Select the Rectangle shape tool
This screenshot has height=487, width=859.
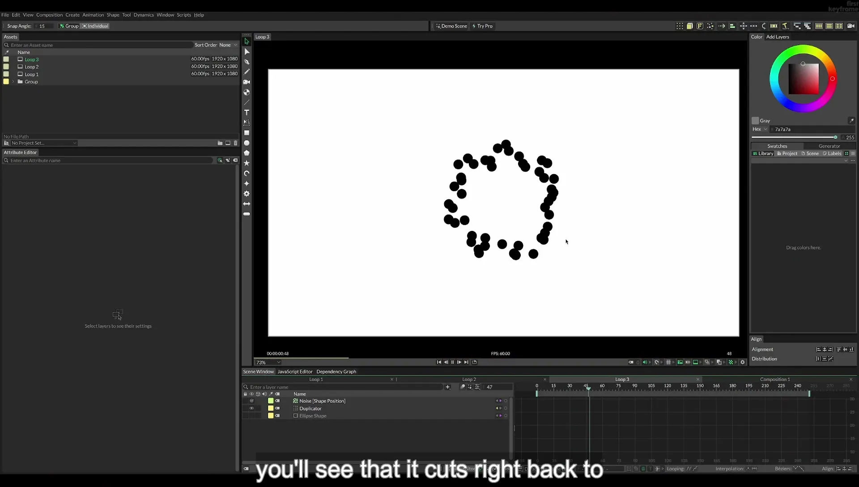[x=247, y=133]
